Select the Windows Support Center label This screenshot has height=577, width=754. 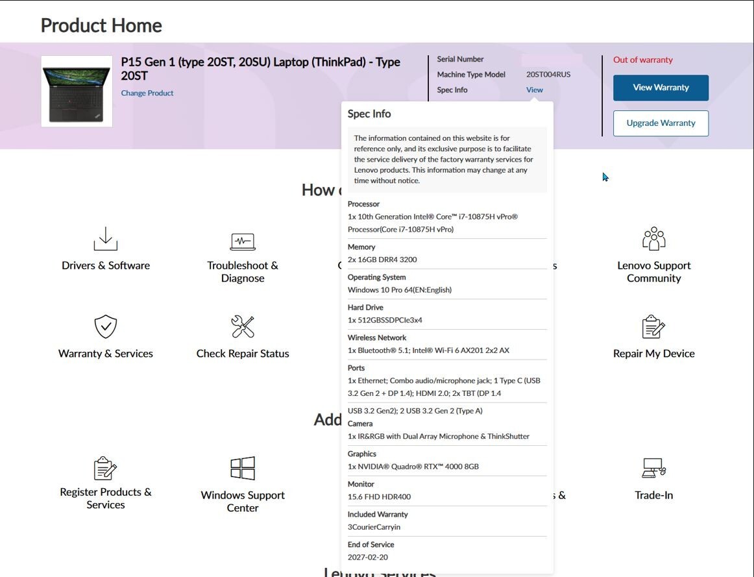coord(243,502)
